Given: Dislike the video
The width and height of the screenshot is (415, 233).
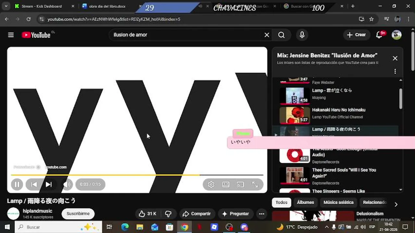Looking at the screenshot, I should [168, 214].
